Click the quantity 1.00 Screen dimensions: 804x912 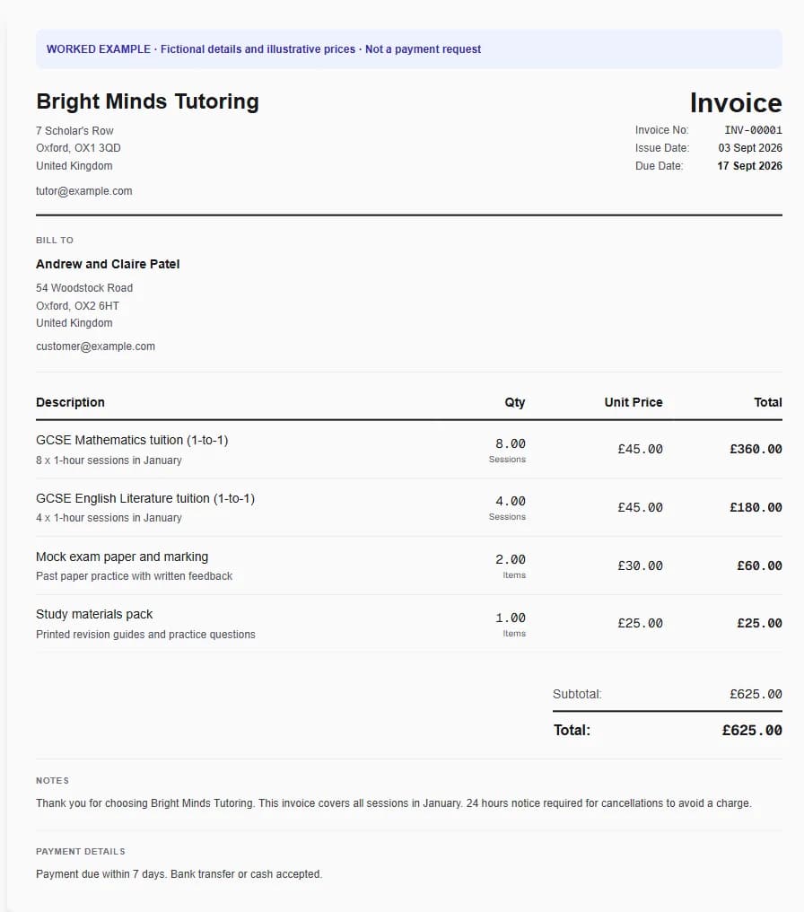click(x=511, y=618)
